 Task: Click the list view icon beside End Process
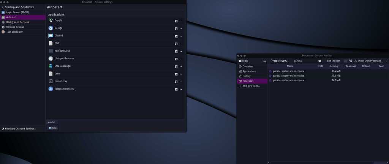345,61
